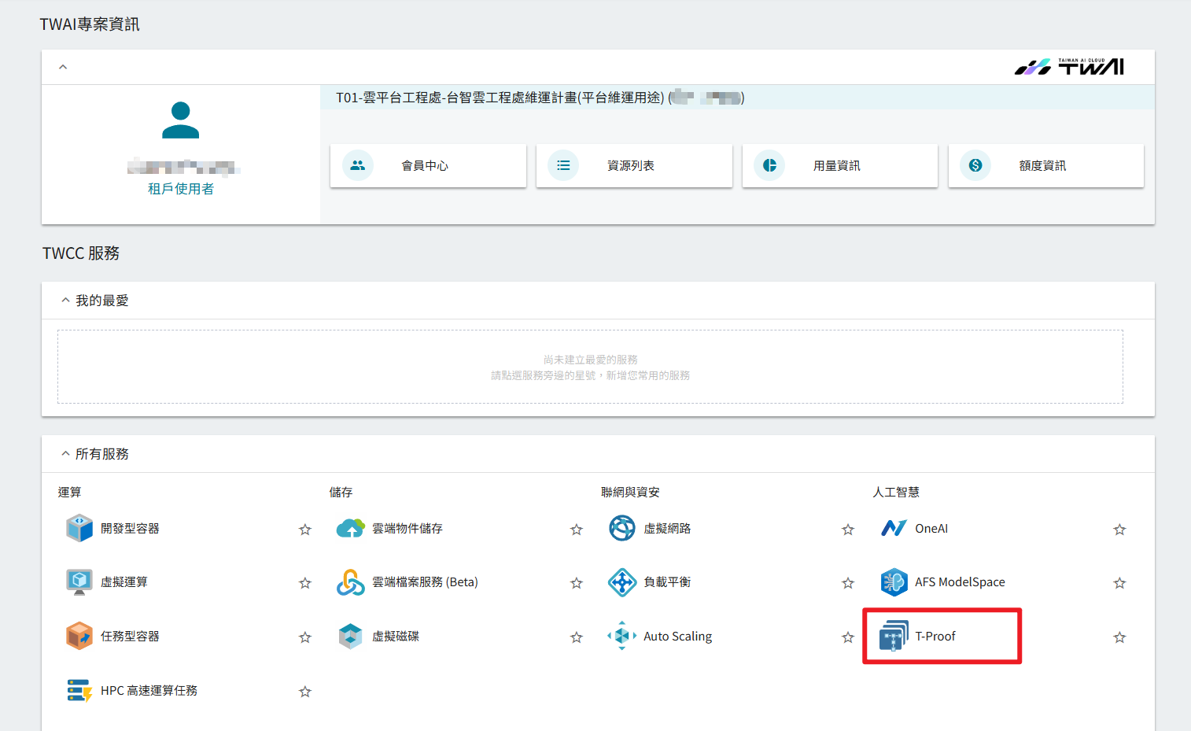Favorite HPC 高速運算任務 with its star
The width and height of the screenshot is (1191, 731).
click(305, 692)
